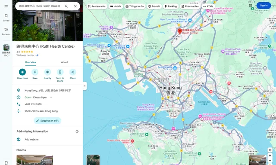Click phone number +852 6131 2488
276x165 pixels.
tap(33, 104)
